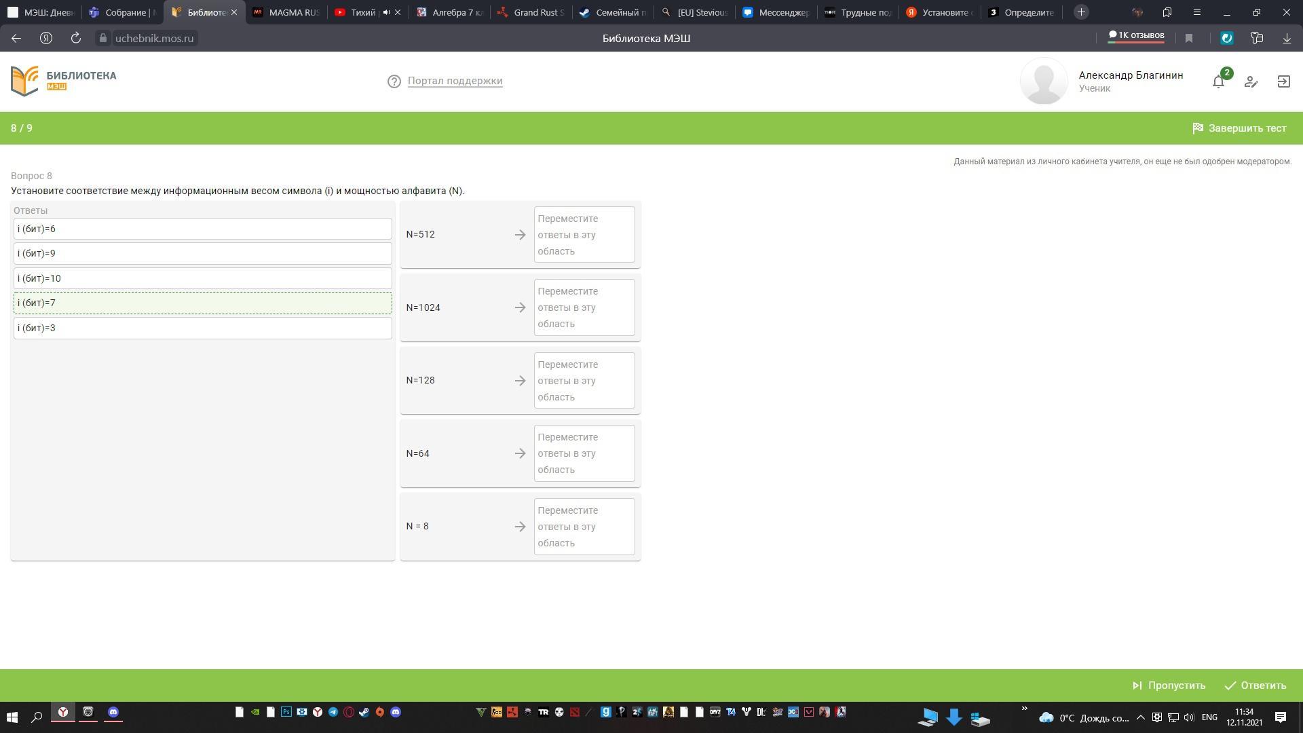Select the answer item i (бит)=9
1303x733 pixels.
click(202, 253)
